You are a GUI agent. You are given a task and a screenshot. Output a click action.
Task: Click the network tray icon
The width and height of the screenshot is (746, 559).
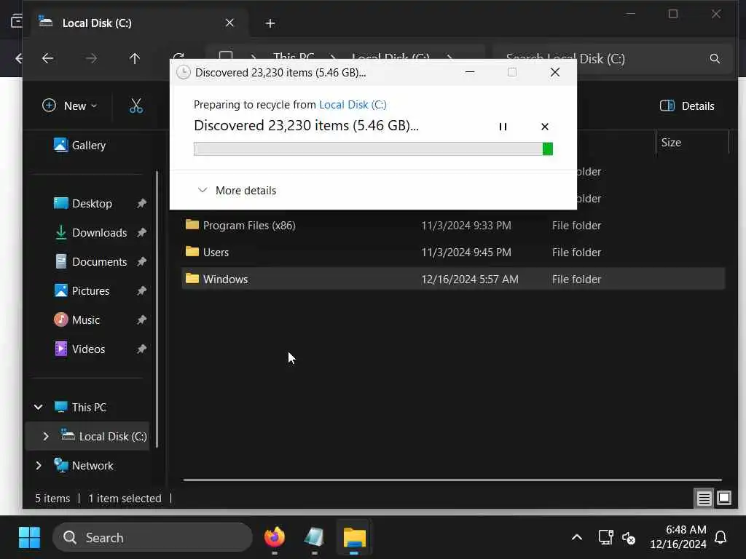(605, 538)
